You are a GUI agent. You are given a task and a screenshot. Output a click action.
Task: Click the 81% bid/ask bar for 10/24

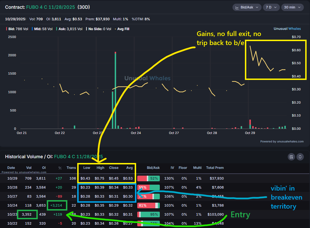[x=149, y=205]
